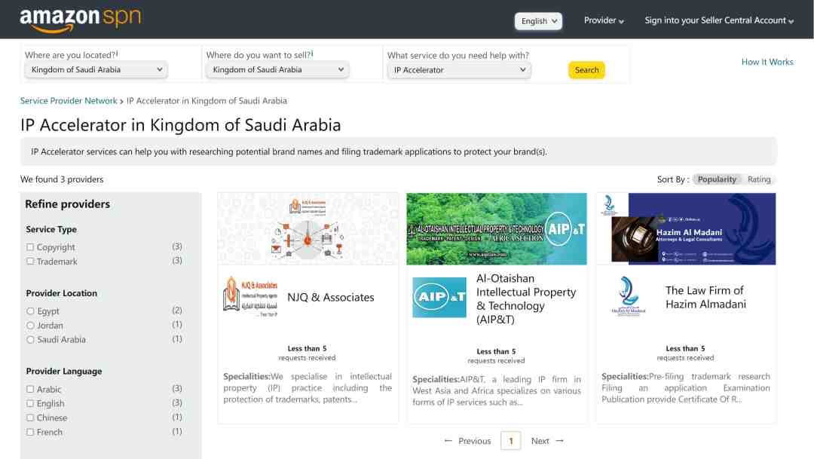
Task: Click the NJQ & Associates logo
Action: (x=250, y=297)
